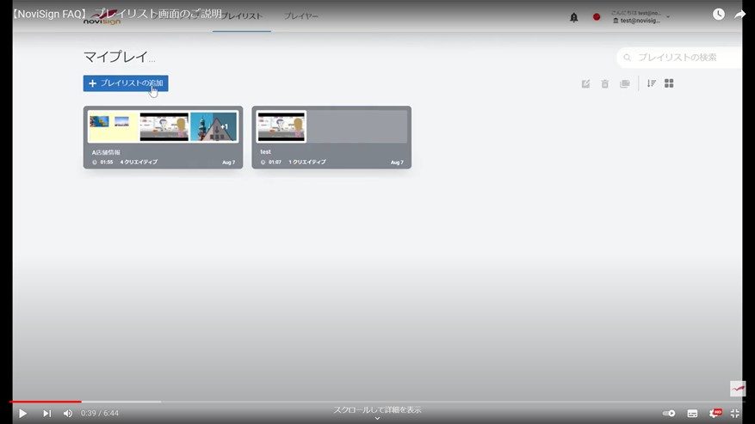Seek on the video progress bar
755x424 pixels.
pos(377,402)
